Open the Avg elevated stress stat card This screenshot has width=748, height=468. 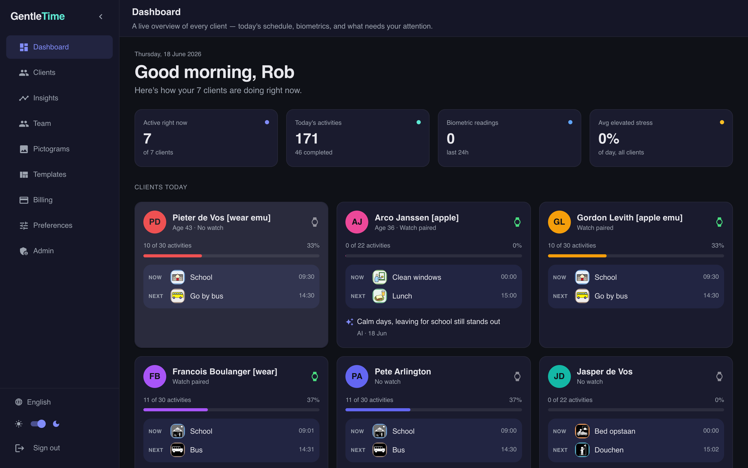point(661,138)
